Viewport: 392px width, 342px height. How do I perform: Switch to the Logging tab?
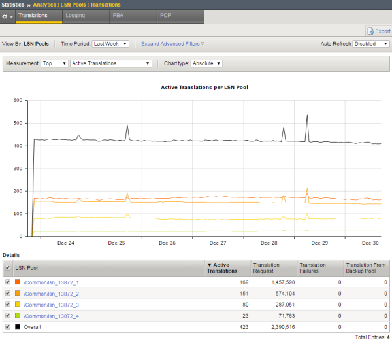point(76,14)
